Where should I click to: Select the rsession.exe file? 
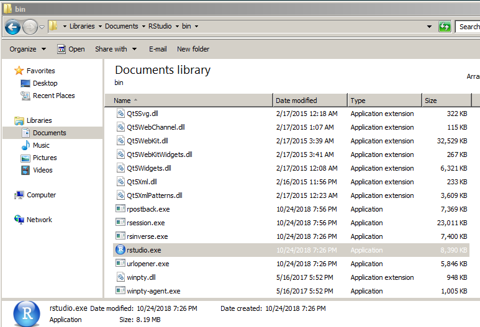point(146,223)
